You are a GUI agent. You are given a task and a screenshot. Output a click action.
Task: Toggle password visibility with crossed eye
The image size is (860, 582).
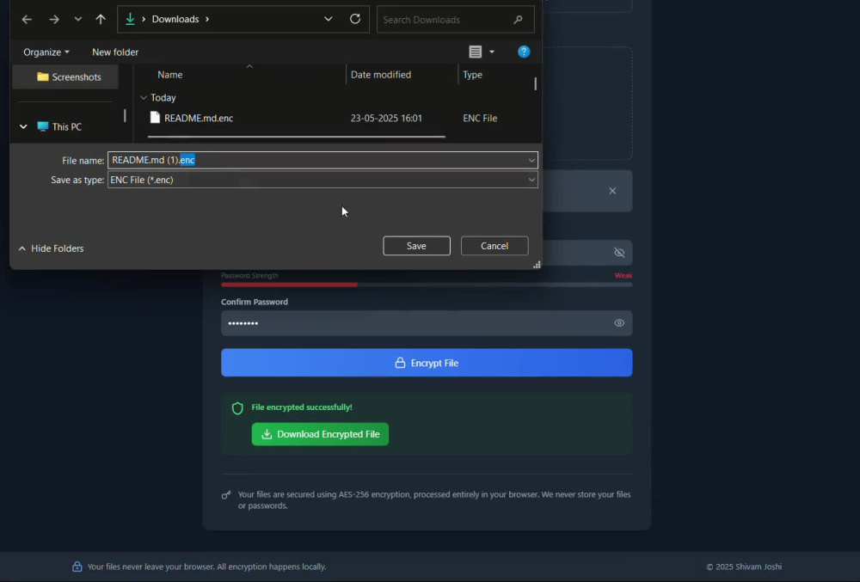(619, 253)
